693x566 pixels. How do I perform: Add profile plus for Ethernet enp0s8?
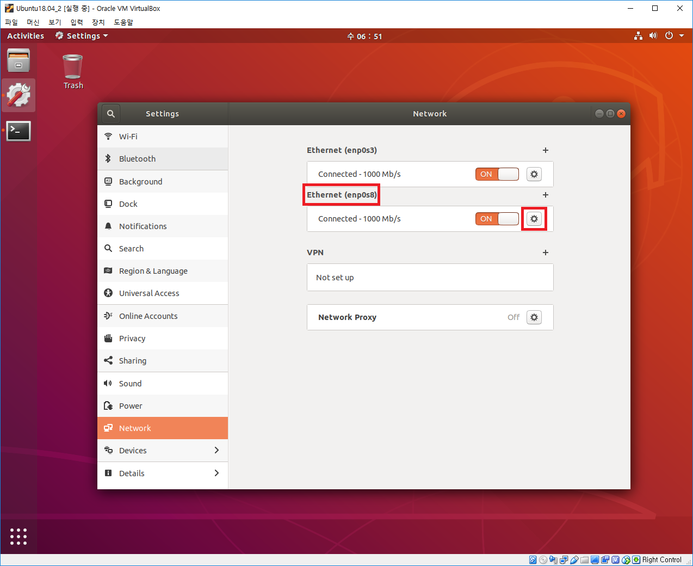(546, 195)
